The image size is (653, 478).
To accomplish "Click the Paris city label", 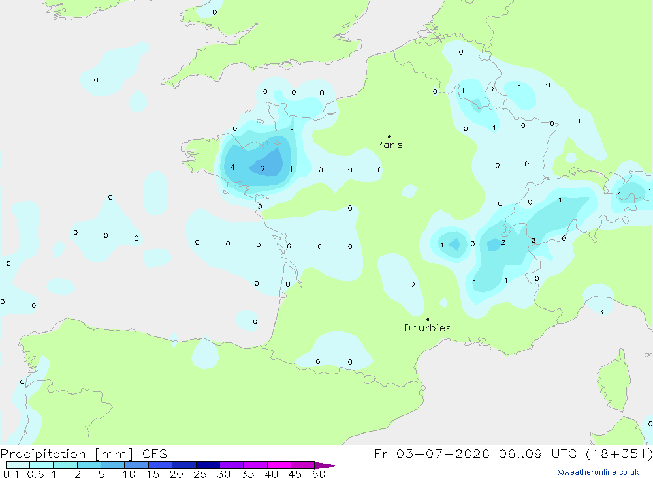I will click(389, 145).
